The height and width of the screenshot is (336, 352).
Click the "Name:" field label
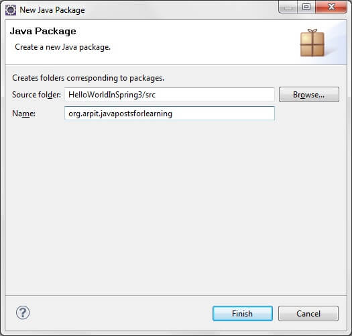(23, 114)
